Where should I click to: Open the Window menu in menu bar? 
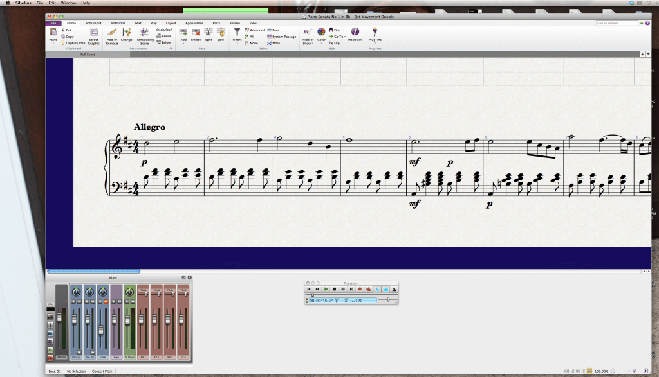point(68,3)
